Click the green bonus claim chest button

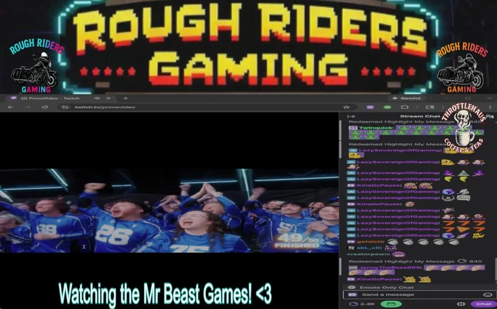point(391,304)
